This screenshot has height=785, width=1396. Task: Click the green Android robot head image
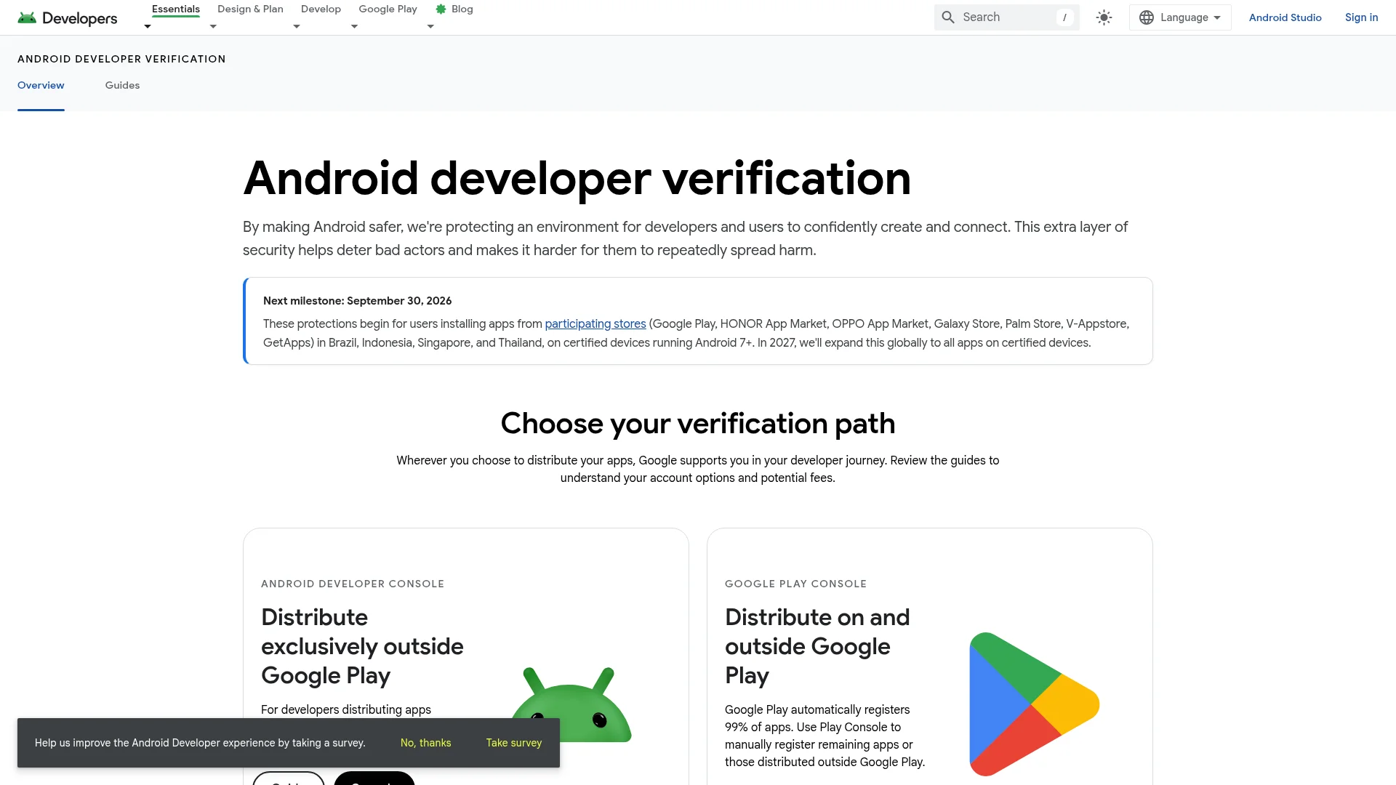(571, 704)
